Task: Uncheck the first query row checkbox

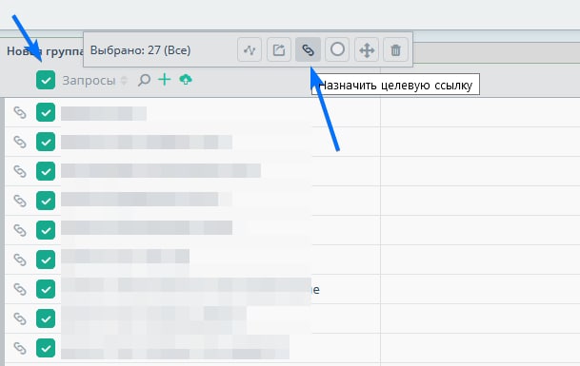Action: [x=46, y=112]
